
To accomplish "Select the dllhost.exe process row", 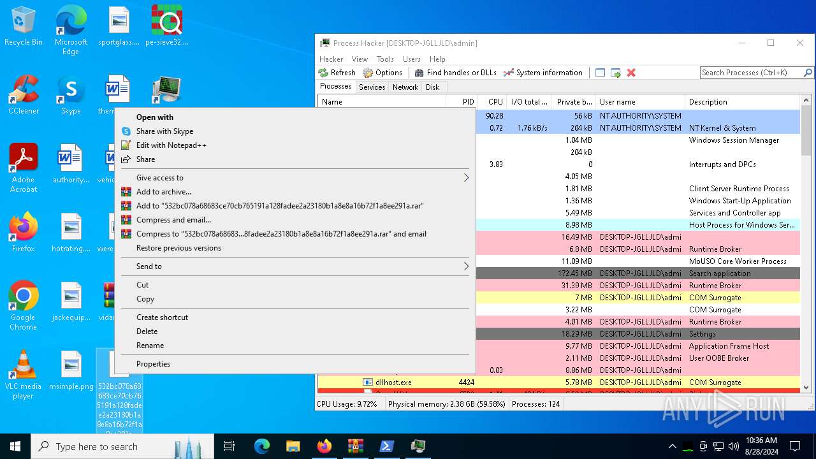I will coord(559,382).
